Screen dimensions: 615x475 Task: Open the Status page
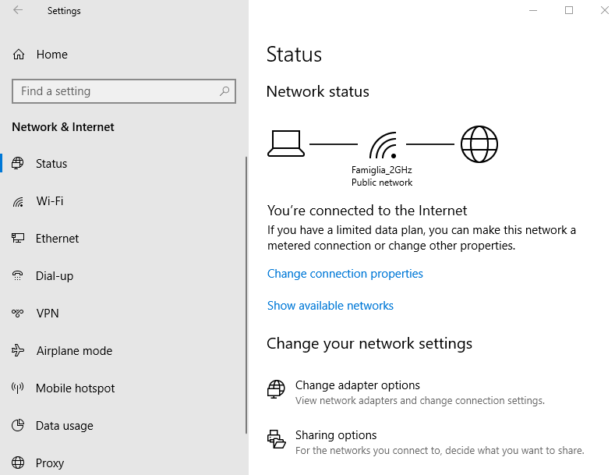(x=122, y=163)
